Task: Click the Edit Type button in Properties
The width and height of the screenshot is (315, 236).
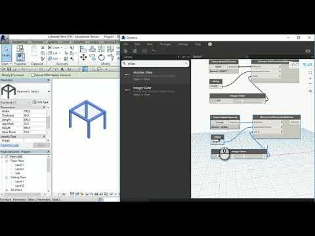Action: point(41,102)
